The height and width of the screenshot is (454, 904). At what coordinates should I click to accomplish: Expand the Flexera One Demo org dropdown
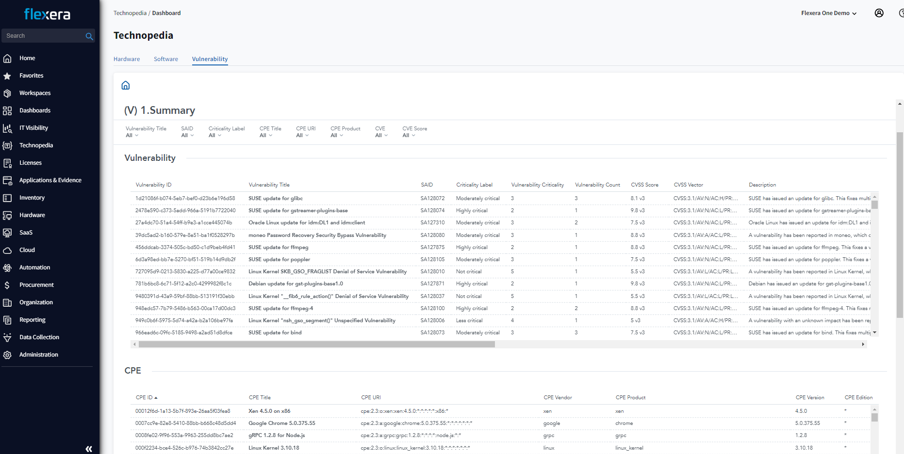point(828,13)
